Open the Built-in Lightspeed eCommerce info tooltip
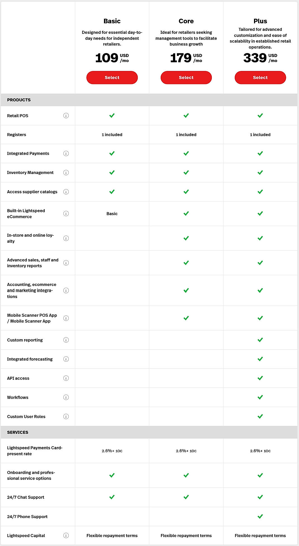Screen dimensions: 299x546 coord(66,214)
